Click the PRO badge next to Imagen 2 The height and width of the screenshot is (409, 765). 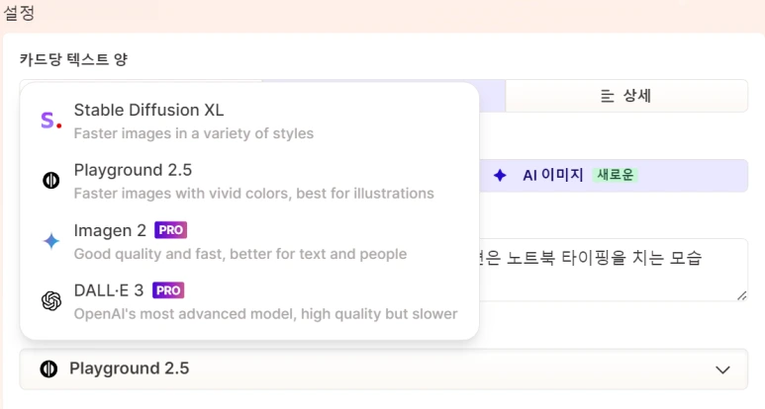pos(171,230)
